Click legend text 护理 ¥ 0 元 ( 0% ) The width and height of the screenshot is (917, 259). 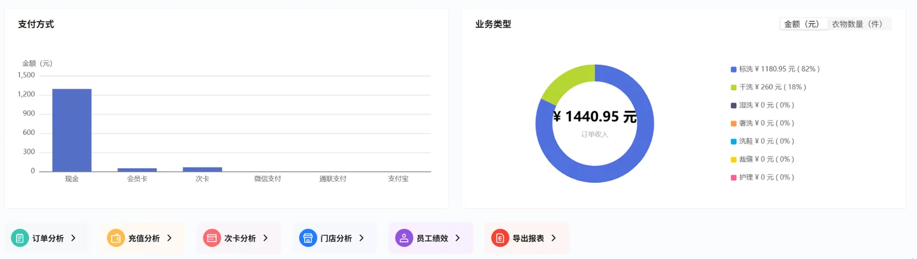coord(766,177)
